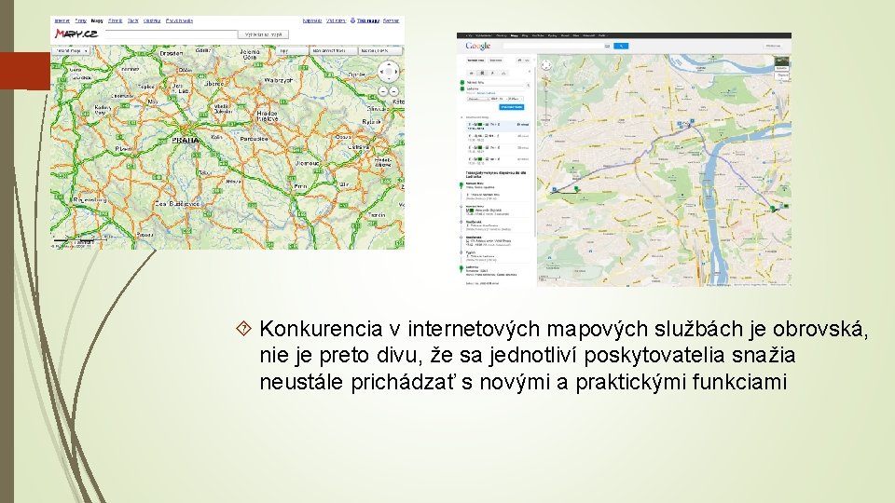Click the Google Maps pan control

(546, 65)
